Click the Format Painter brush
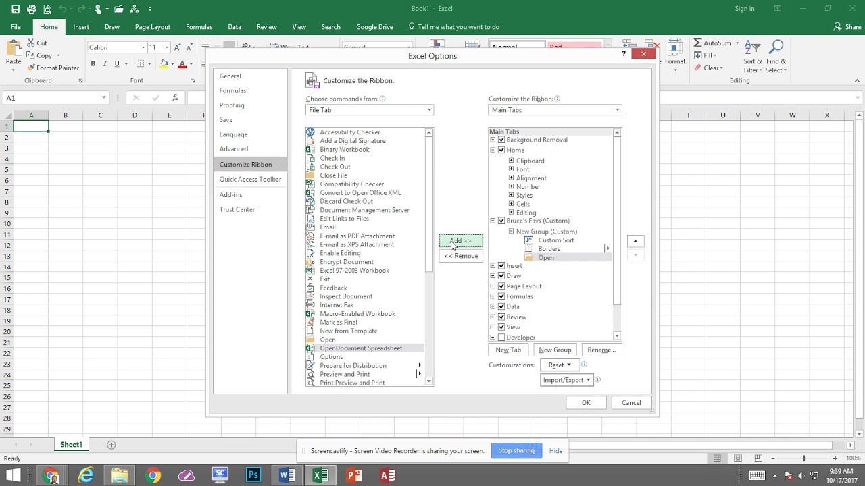The image size is (865, 486). coord(31,67)
